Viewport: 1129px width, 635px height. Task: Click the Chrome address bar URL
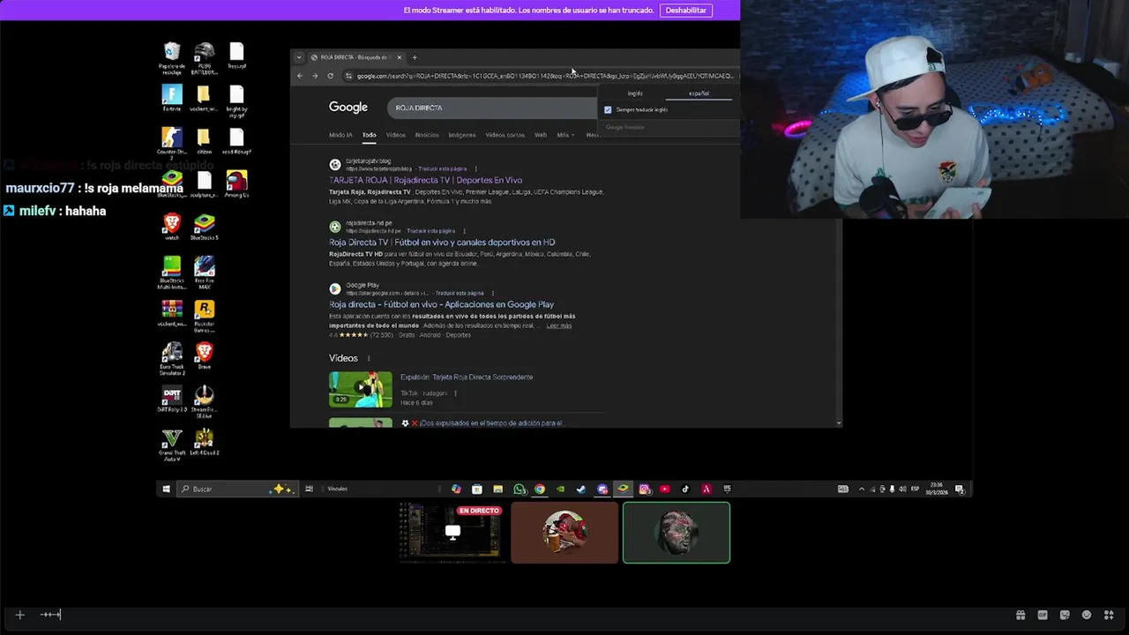(543, 76)
